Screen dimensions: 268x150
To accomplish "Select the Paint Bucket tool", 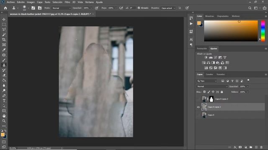I will (x=4, y=80).
